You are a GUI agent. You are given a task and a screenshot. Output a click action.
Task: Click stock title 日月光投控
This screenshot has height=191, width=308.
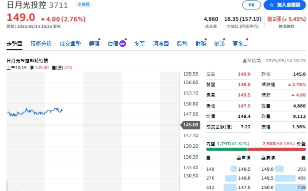click(x=26, y=5)
